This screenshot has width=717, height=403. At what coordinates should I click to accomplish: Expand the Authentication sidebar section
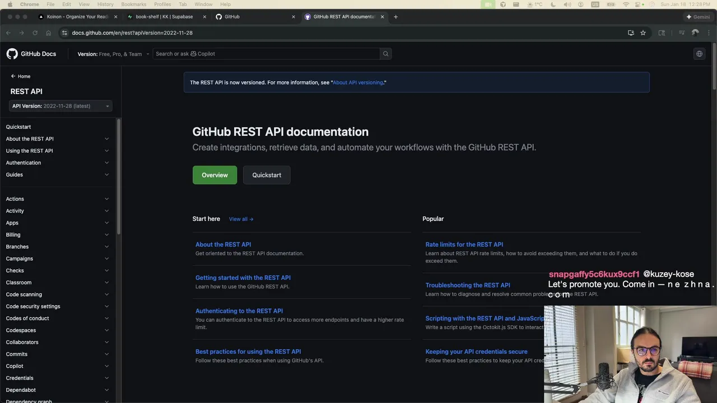point(106,163)
